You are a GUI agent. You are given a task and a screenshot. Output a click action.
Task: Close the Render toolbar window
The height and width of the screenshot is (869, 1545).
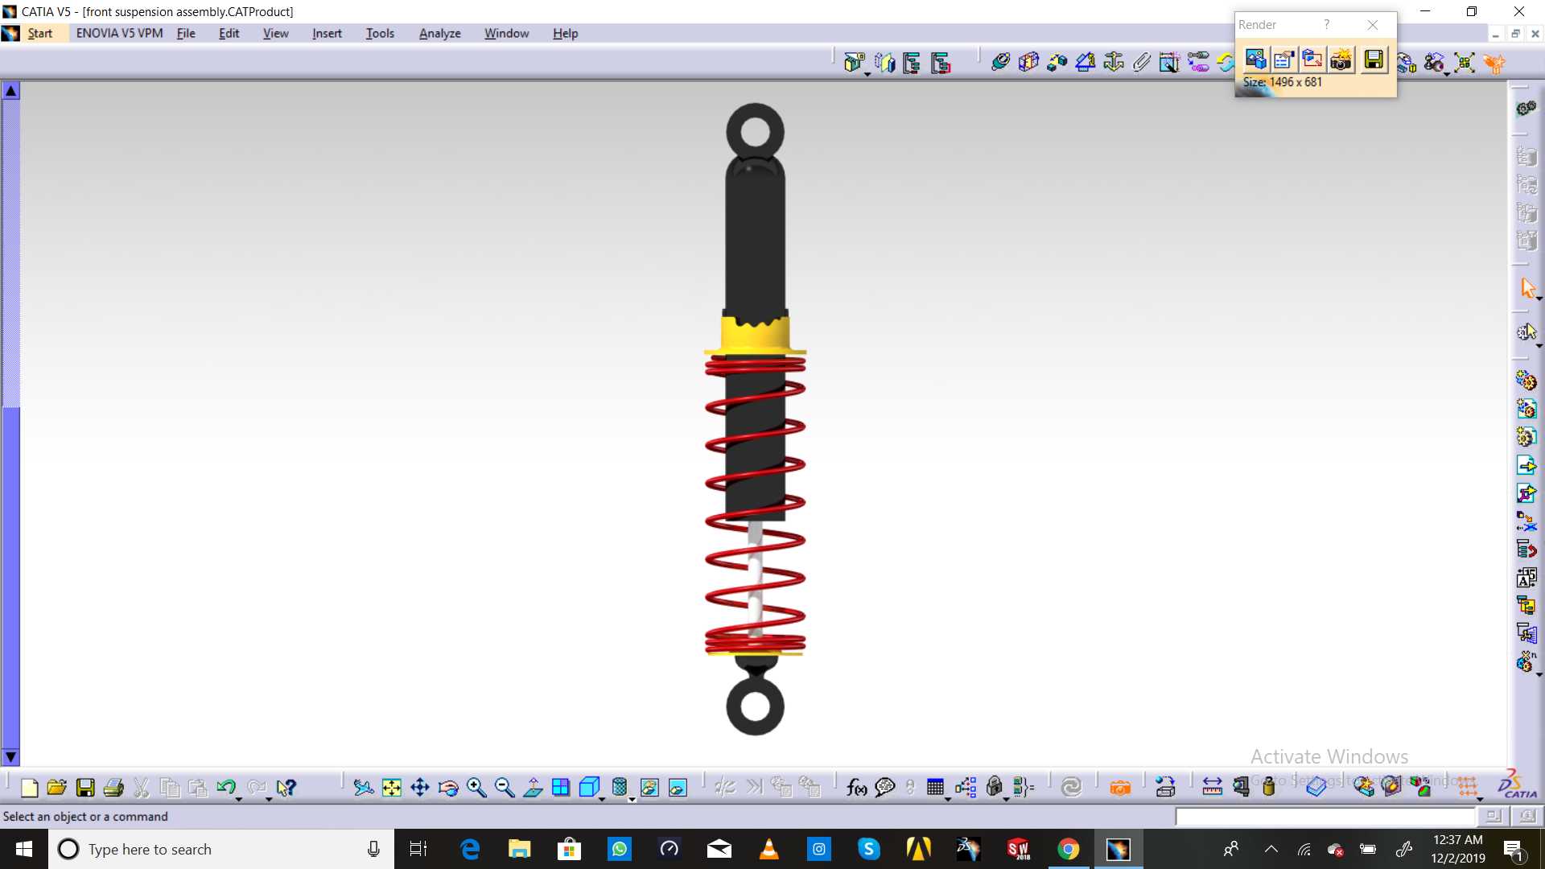[x=1373, y=25]
